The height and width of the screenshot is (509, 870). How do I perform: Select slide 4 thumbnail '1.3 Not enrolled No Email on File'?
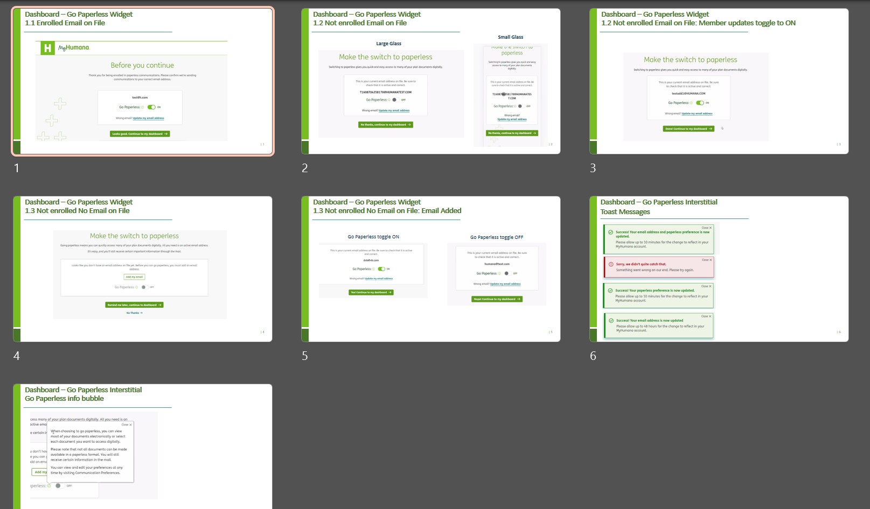[143, 269]
